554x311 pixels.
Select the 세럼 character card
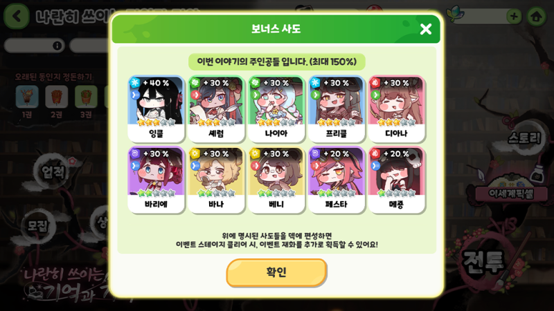point(216,109)
